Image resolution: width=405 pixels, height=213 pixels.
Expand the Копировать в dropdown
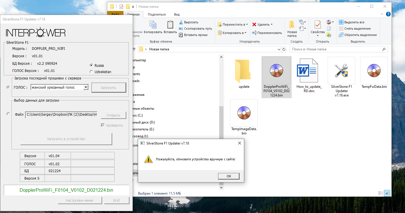tap(245, 33)
